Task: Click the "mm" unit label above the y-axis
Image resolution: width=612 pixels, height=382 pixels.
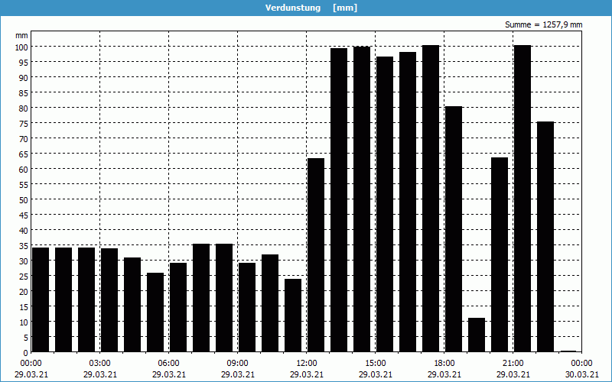Action: [21, 35]
